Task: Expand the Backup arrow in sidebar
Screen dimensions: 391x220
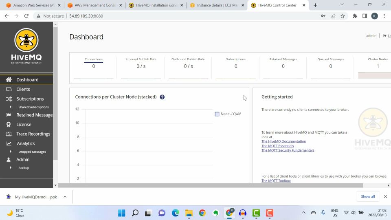Action: [11, 167]
